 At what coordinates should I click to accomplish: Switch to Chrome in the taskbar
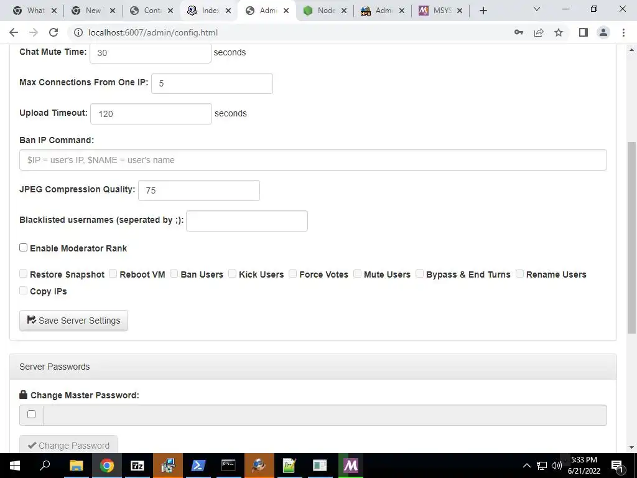point(106,466)
